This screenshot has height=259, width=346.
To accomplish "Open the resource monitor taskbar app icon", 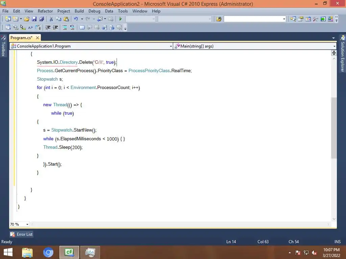I will 90,252.
